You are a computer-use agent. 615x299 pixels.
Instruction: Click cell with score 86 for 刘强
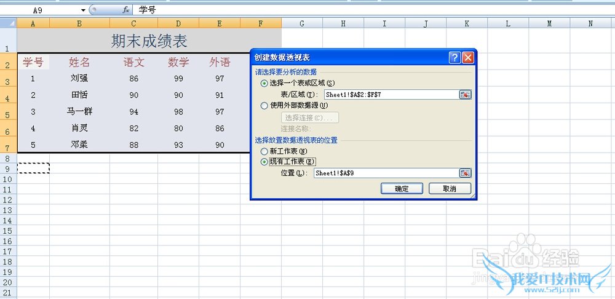pyautogui.click(x=133, y=79)
